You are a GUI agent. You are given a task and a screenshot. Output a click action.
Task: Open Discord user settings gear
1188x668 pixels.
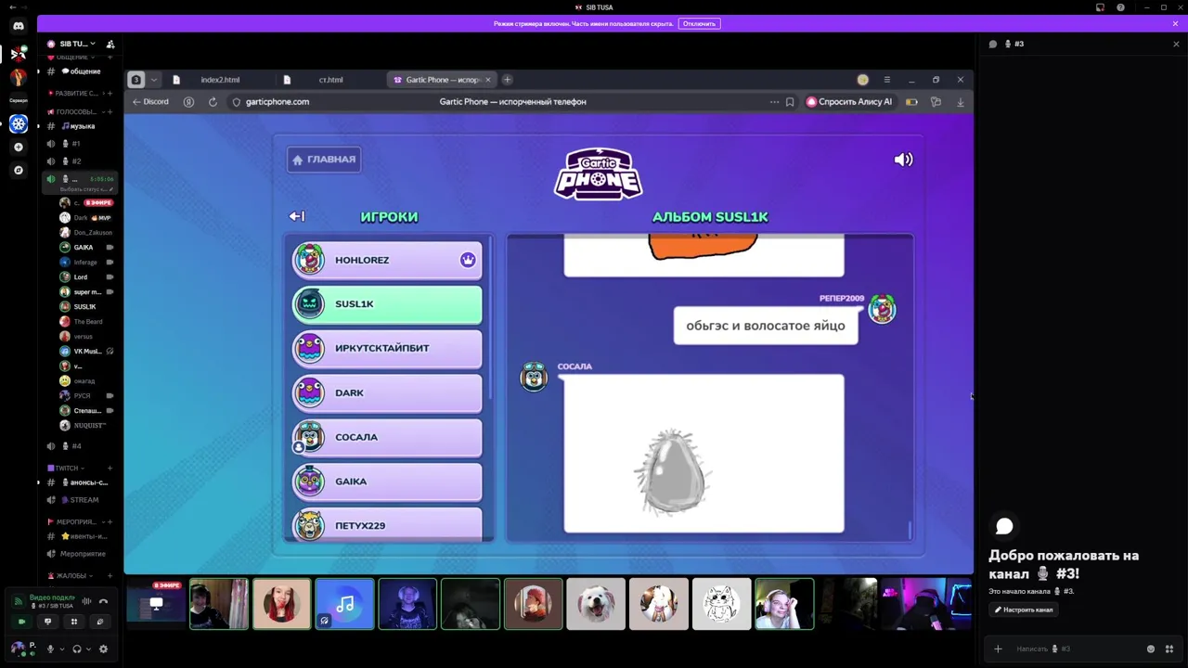(x=103, y=649)
